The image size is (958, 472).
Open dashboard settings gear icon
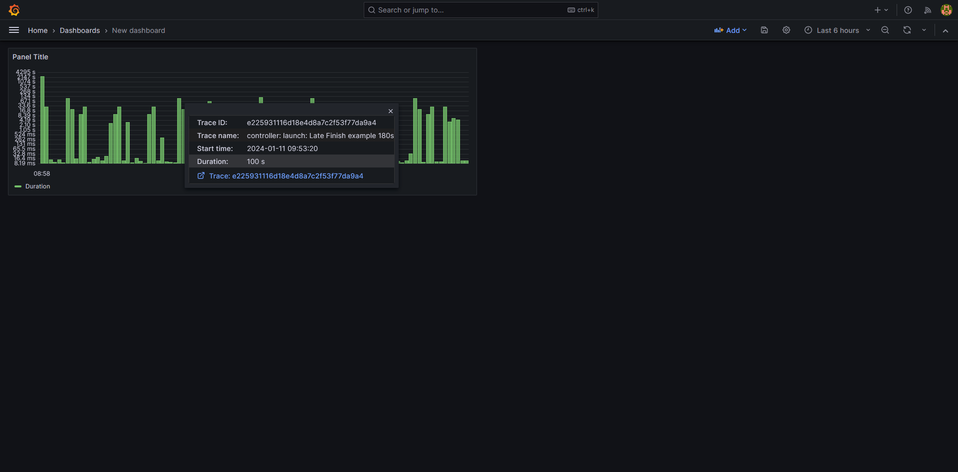click(x=786, y=30)
